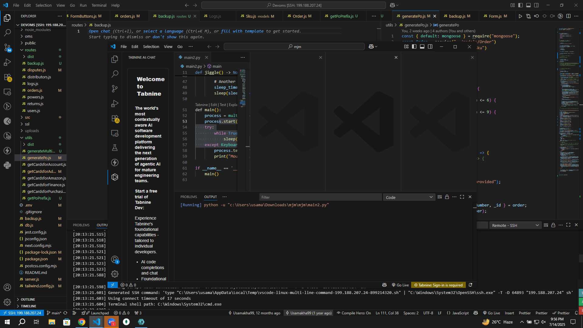Screen dimensions: 583x328
Task: Open Remote Explorer in Devoms window activity bar
Action: 7,92
